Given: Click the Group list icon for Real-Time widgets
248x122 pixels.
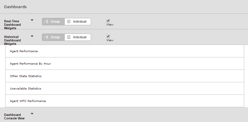Looking at the screenshot, I should click(46, 21).
